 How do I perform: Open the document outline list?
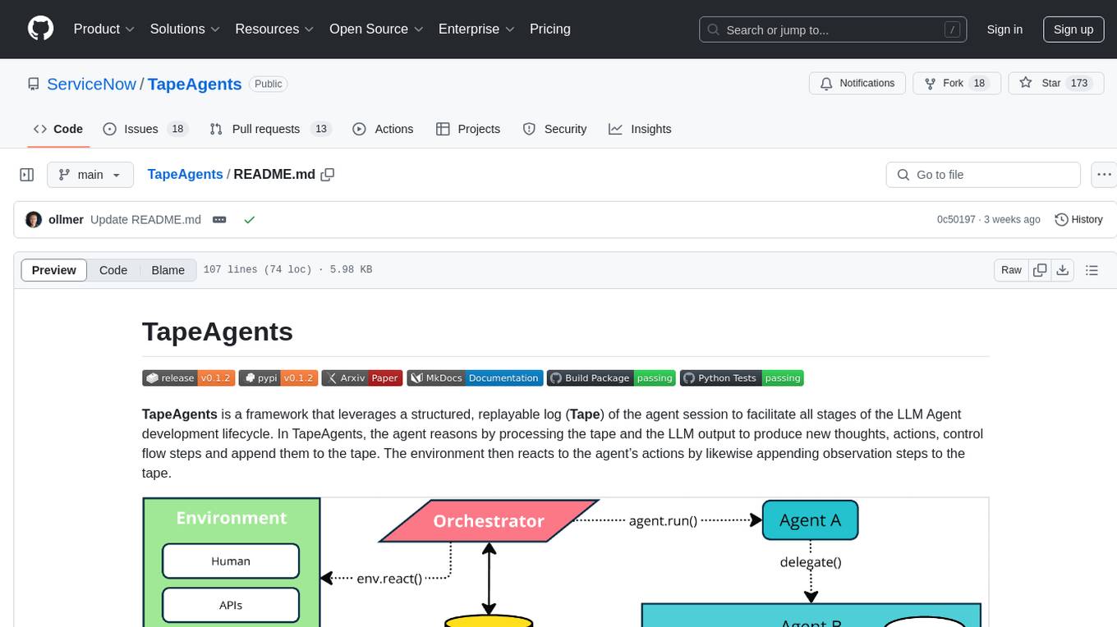tap(1092, 270)
